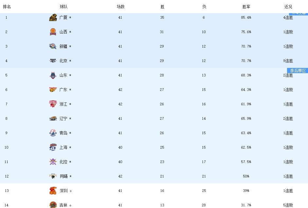The width and height of the screenshot is (308, 208).
Task: Select the 场数 column header
Action: (x=120, y=7)
